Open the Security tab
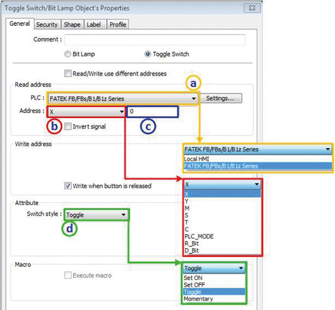The image size is (335, 310). (x=47, y=24)
